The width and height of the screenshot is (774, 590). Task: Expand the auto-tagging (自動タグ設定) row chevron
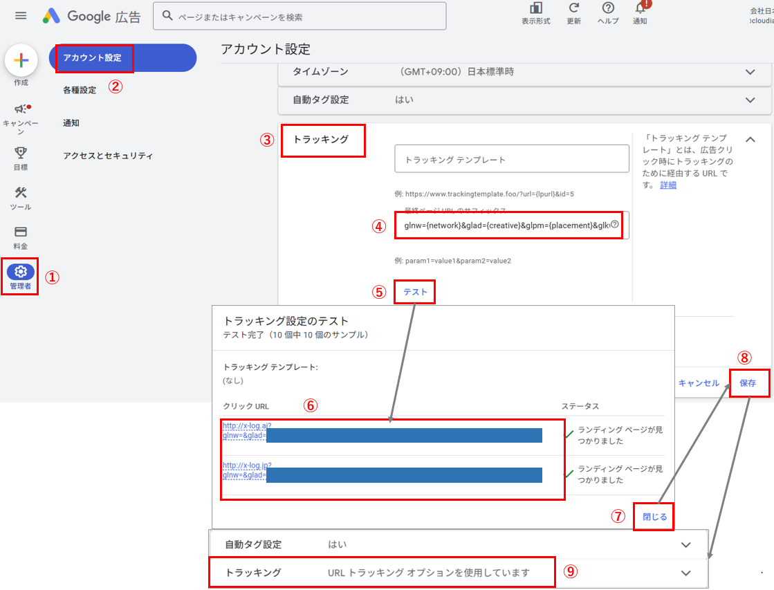[750, 100]
